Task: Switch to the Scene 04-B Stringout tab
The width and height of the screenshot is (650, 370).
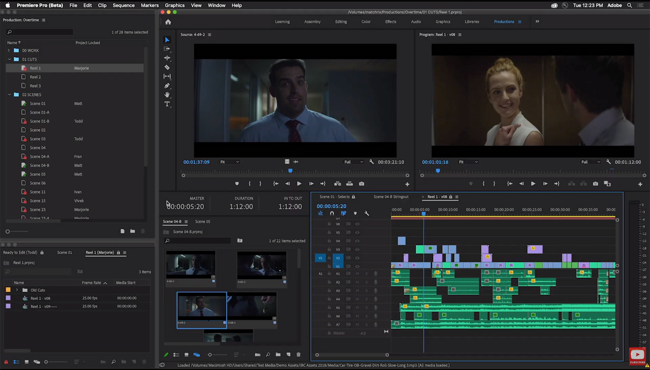Action: click(391, 197)
